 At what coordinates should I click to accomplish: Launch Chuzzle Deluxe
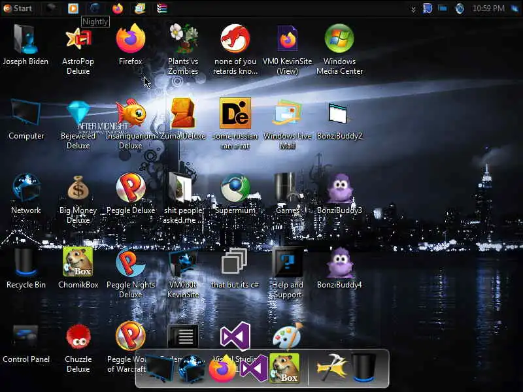78,336
